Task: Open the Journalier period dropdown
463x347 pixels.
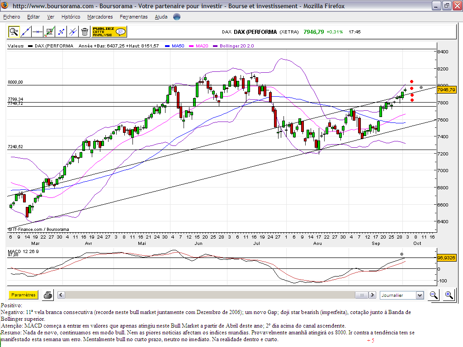Action: pos(402,295)
